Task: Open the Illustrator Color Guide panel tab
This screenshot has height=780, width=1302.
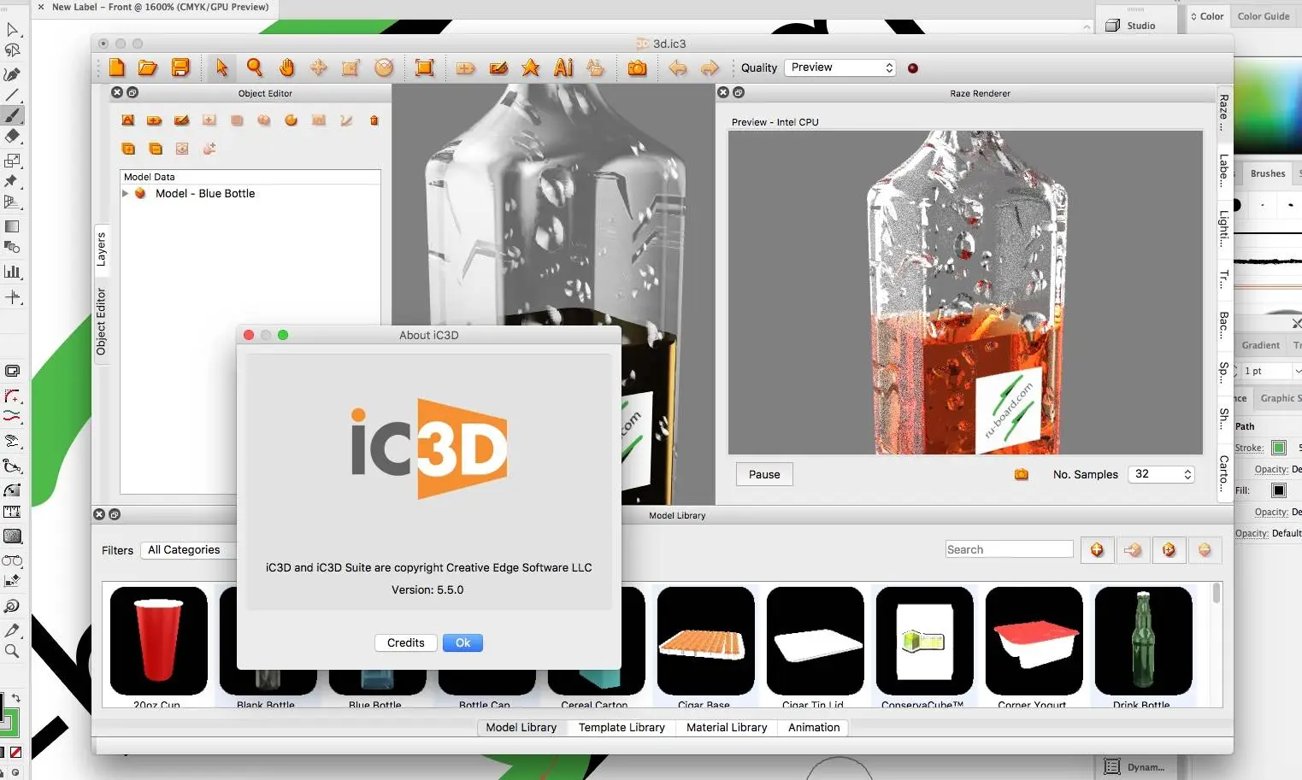Action: tap(1264, 16)
